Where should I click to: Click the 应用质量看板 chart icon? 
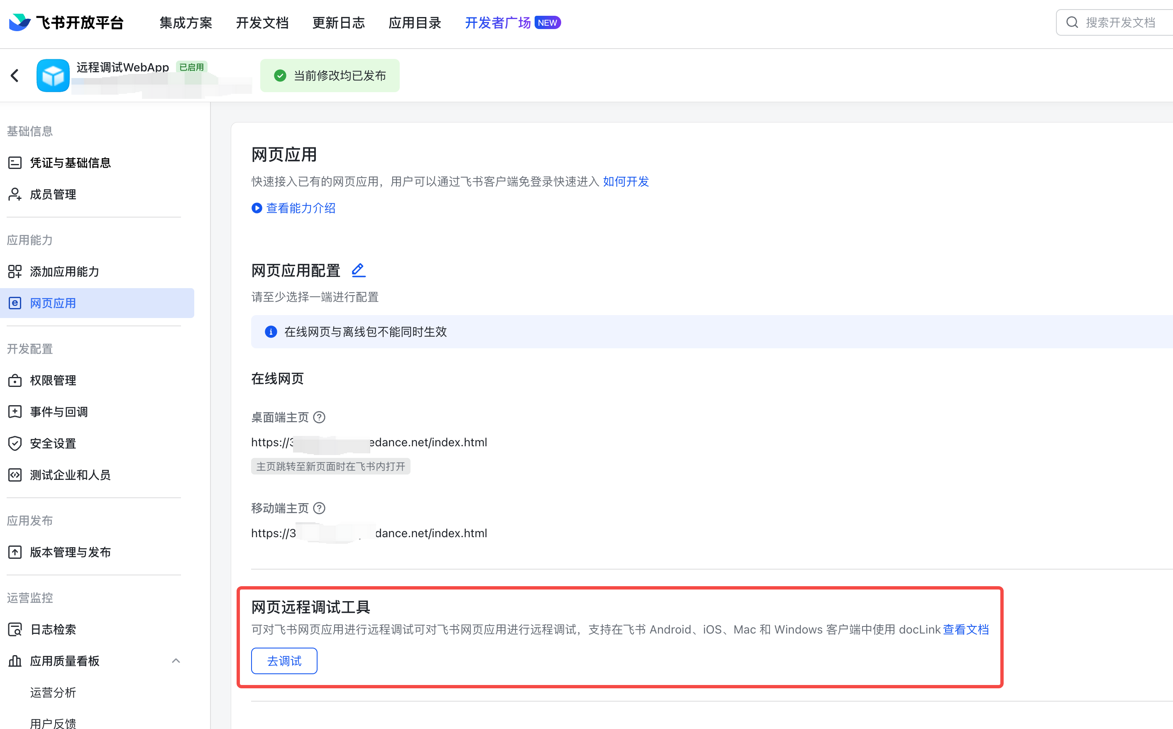(15, 661)
